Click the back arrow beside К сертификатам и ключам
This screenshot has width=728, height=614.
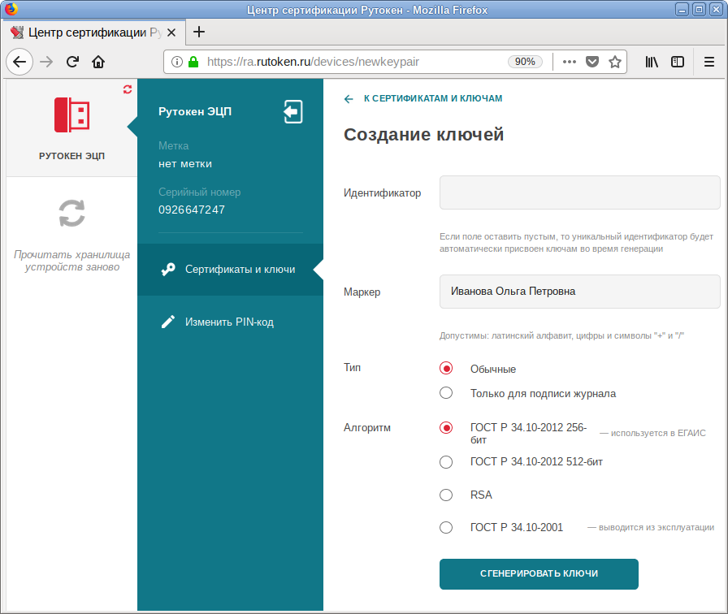pos(349,99)
